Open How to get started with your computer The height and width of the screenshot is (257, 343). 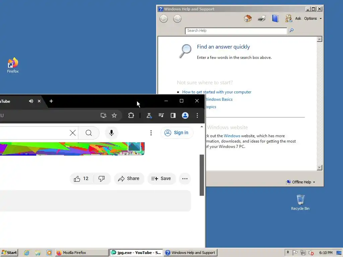[217, 92]
